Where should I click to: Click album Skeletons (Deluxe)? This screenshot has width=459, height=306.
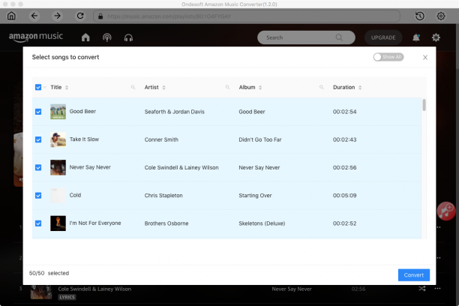tap(262, 223)
